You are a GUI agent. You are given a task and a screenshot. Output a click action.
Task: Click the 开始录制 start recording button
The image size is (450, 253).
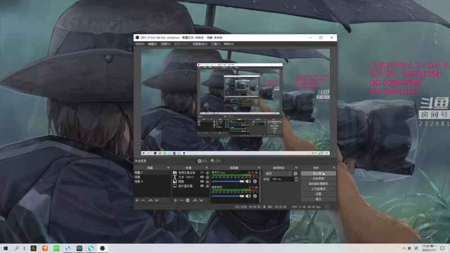pos(318,178)
